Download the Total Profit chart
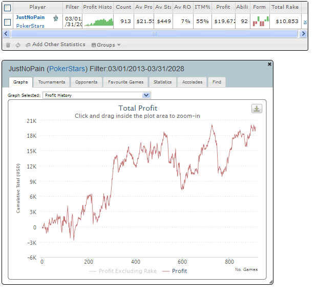This screenshot has height=295, width=318. click(257, 109)
